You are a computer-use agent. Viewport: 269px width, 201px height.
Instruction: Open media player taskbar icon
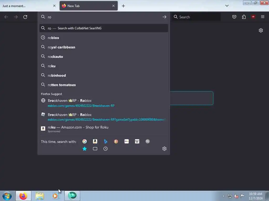pos(55,196)
